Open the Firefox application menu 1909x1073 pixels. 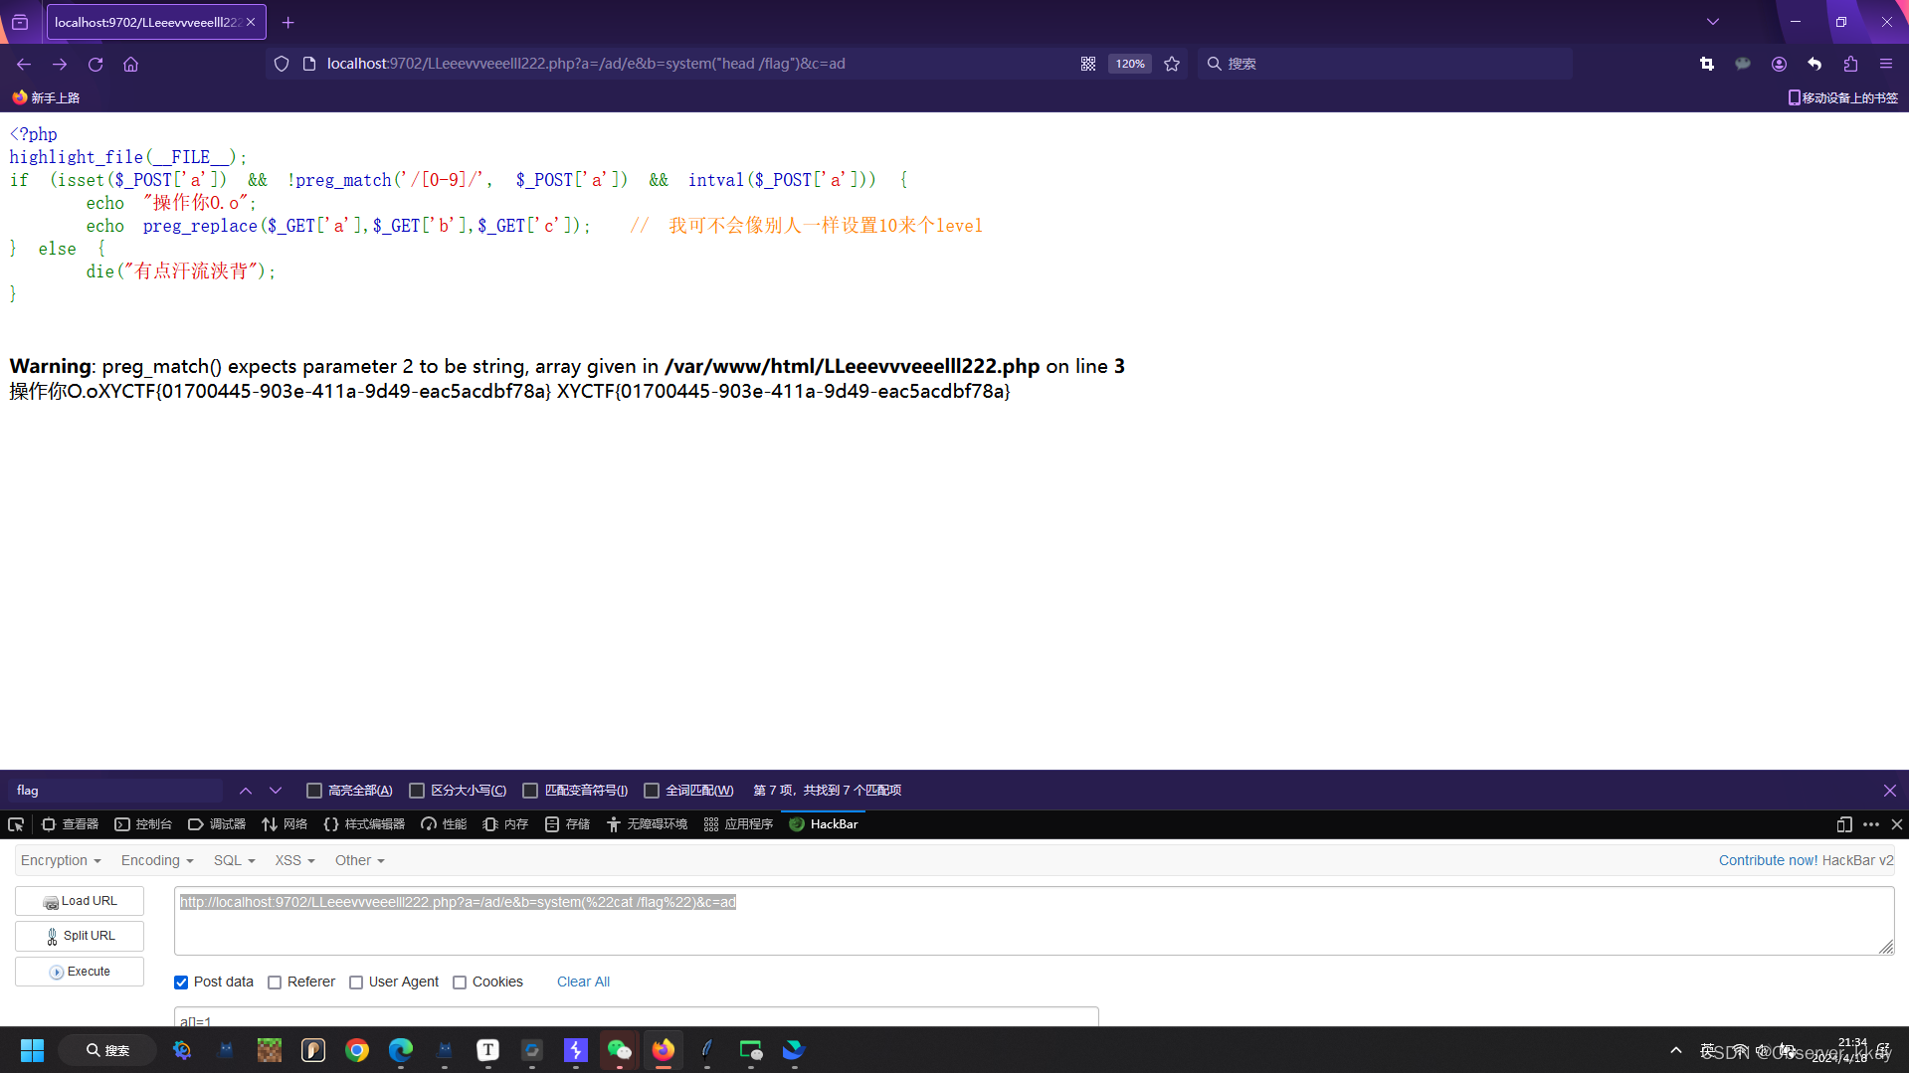coord(1886,64)
